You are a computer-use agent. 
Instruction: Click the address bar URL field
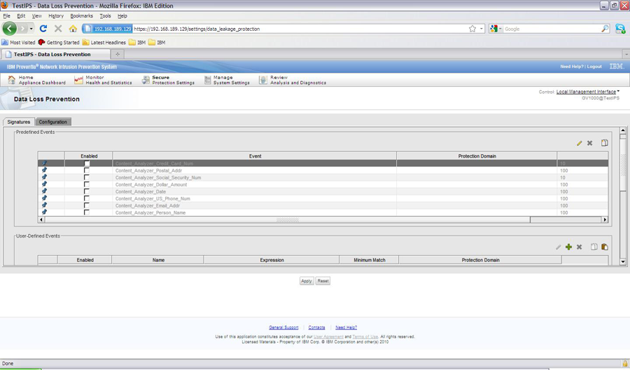pos(300,29)
